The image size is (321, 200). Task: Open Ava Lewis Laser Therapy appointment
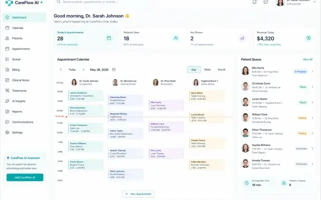point(166,153)
